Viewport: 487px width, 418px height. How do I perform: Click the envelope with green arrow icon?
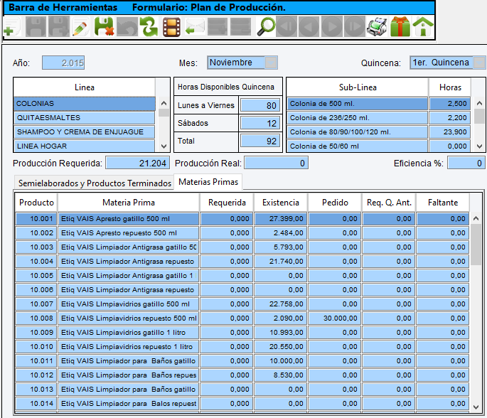pos(195,27)
